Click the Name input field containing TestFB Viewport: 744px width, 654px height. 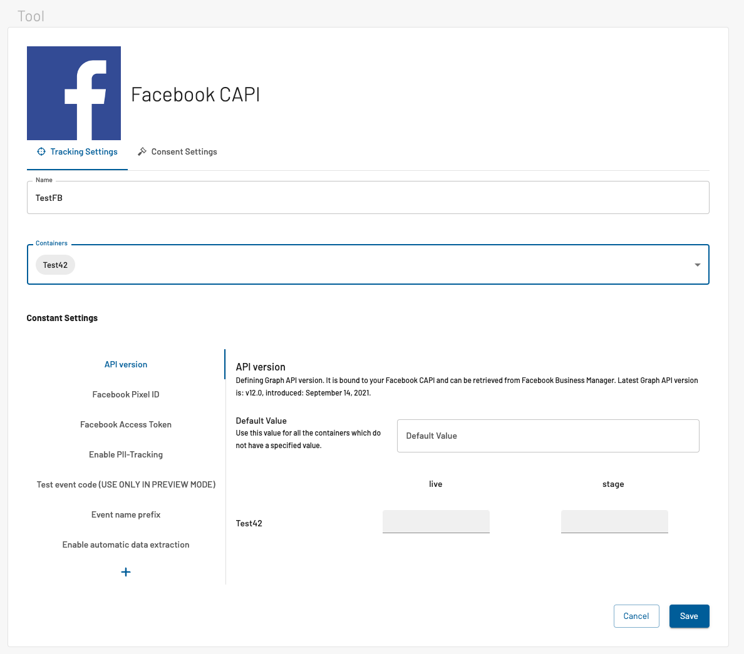(368, 198)
